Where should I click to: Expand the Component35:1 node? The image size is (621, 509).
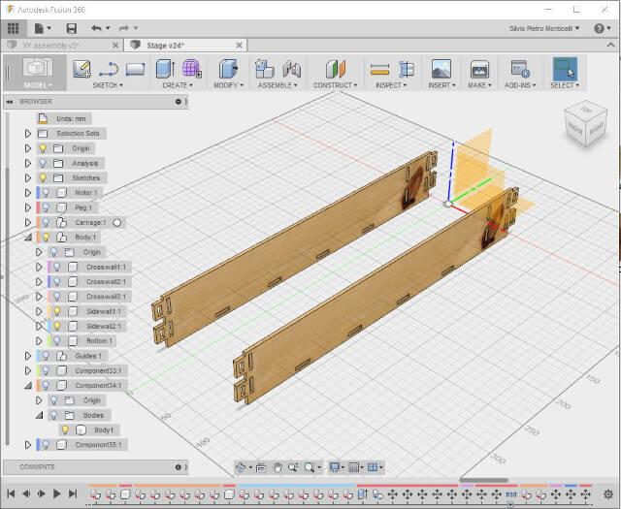click(x=28, y=445)
